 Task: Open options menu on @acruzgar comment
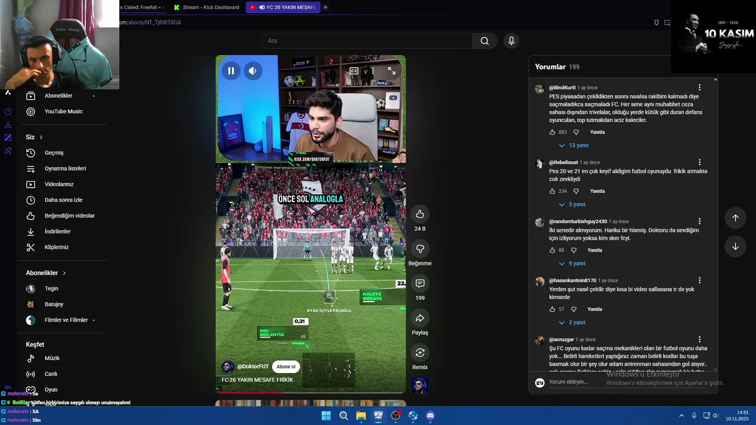[699, 339]
